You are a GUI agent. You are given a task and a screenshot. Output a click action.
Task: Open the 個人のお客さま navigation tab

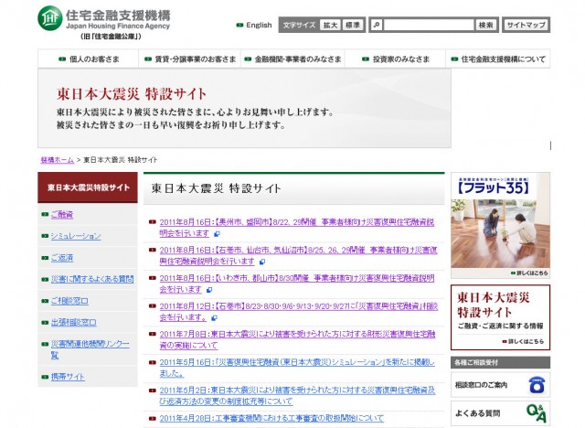click(87, 59)
